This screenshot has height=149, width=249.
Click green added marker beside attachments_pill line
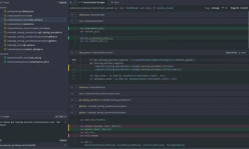pyautogui.click(x=69, y=28)
